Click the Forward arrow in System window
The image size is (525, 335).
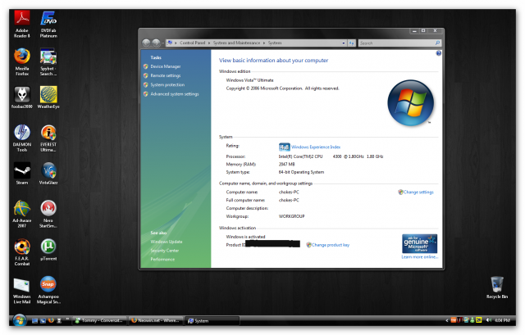pos(156,43)
